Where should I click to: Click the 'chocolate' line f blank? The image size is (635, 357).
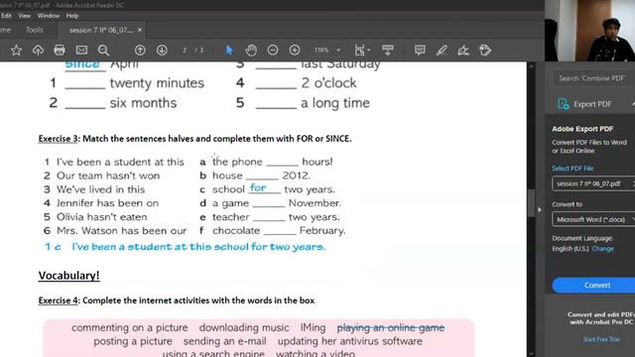coord(280,232)
